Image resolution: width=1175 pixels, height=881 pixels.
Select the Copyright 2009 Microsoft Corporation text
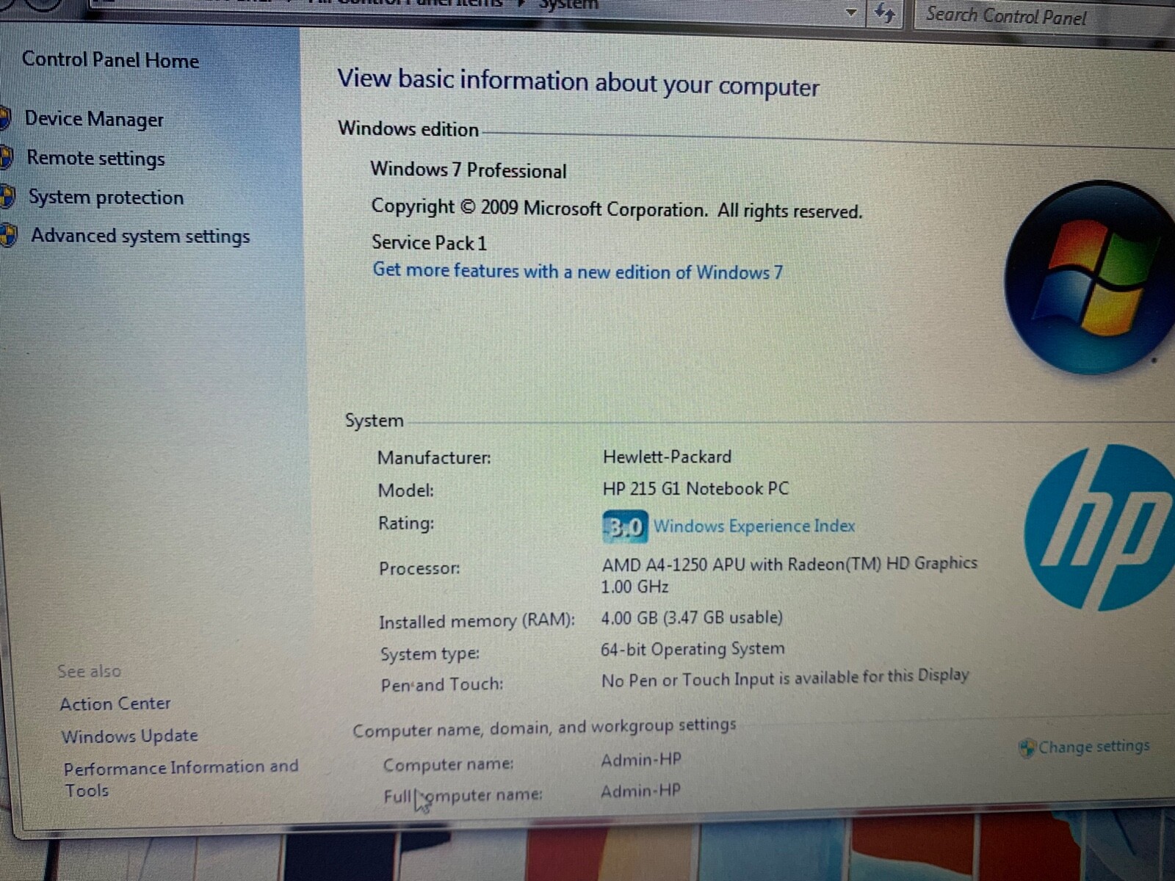(616, 209)
